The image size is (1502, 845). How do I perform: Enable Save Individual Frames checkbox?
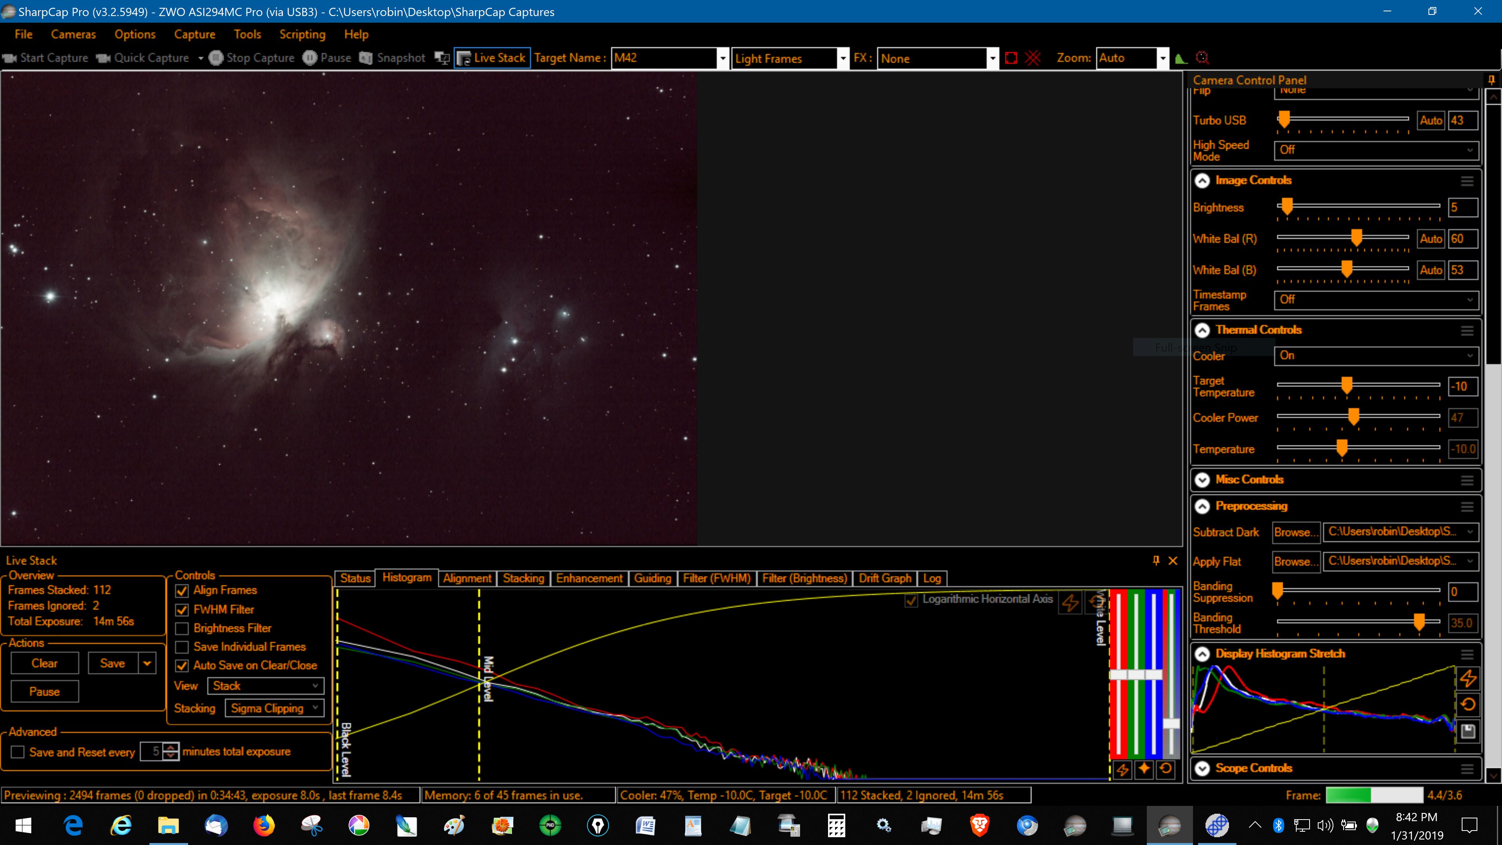182,647
